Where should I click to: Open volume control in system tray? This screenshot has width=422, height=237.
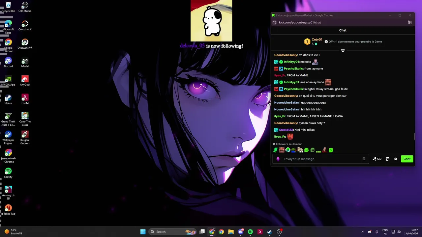point(399,232)
